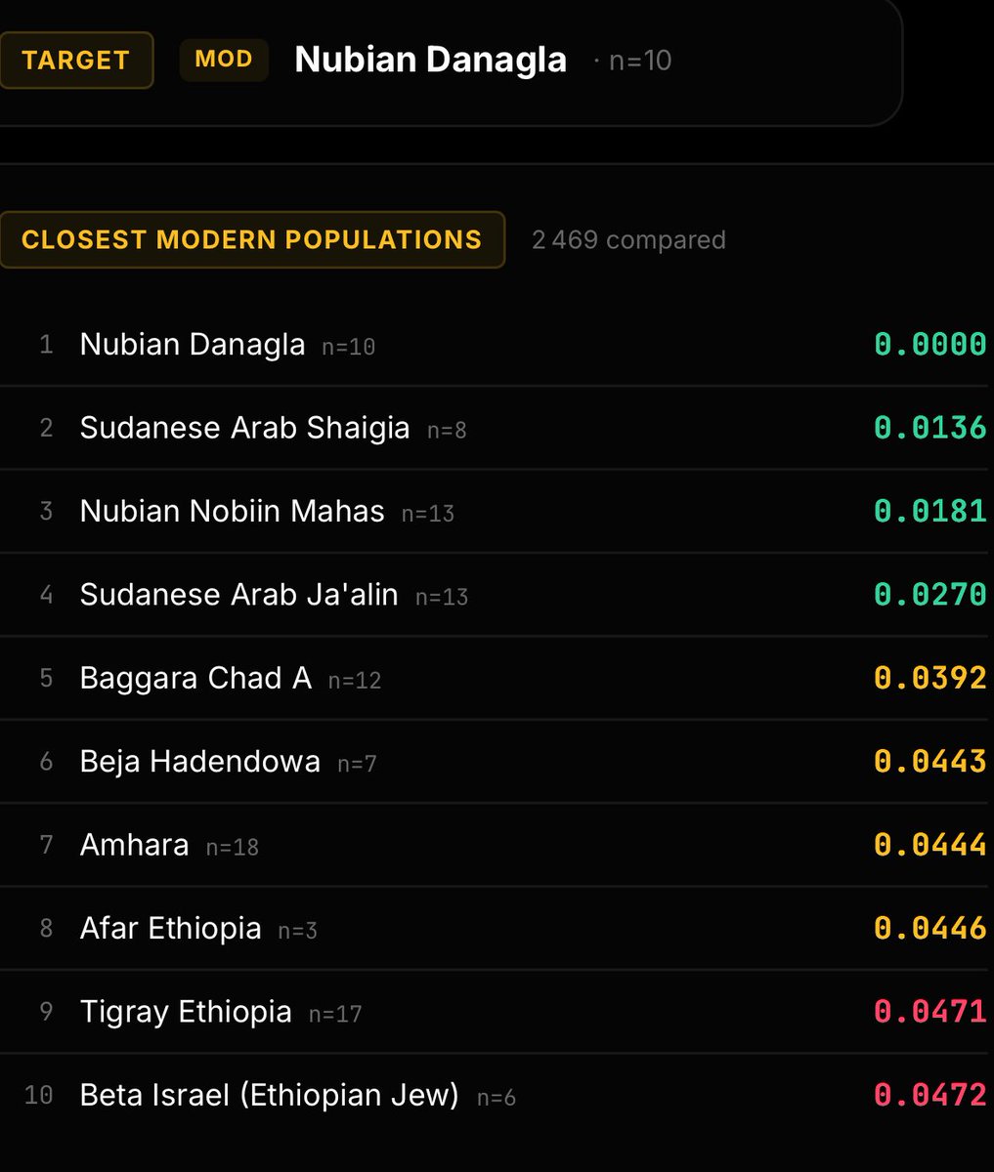Click the n=10 count beside the target name
Screen dimensions: 994x1172
point(640,61)
